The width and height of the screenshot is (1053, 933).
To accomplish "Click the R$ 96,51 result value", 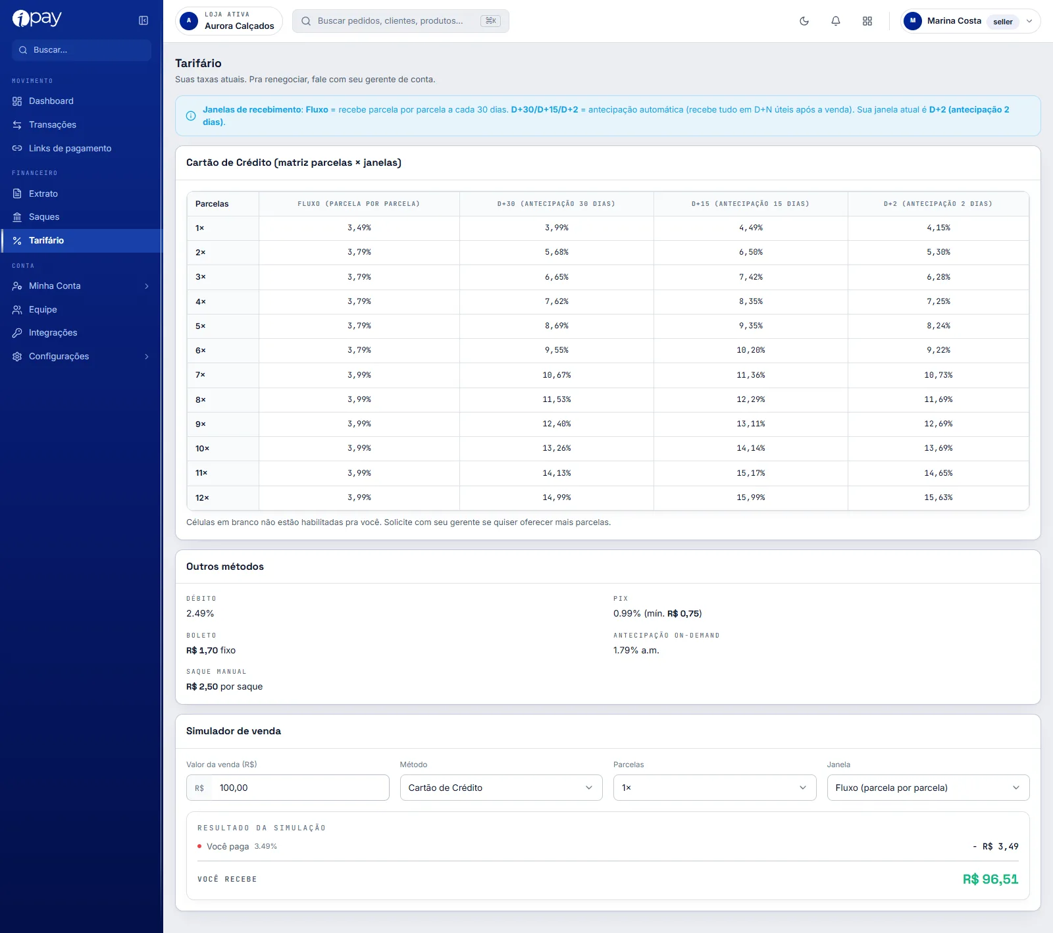I will pyautogui.click(x=990, y=880).
